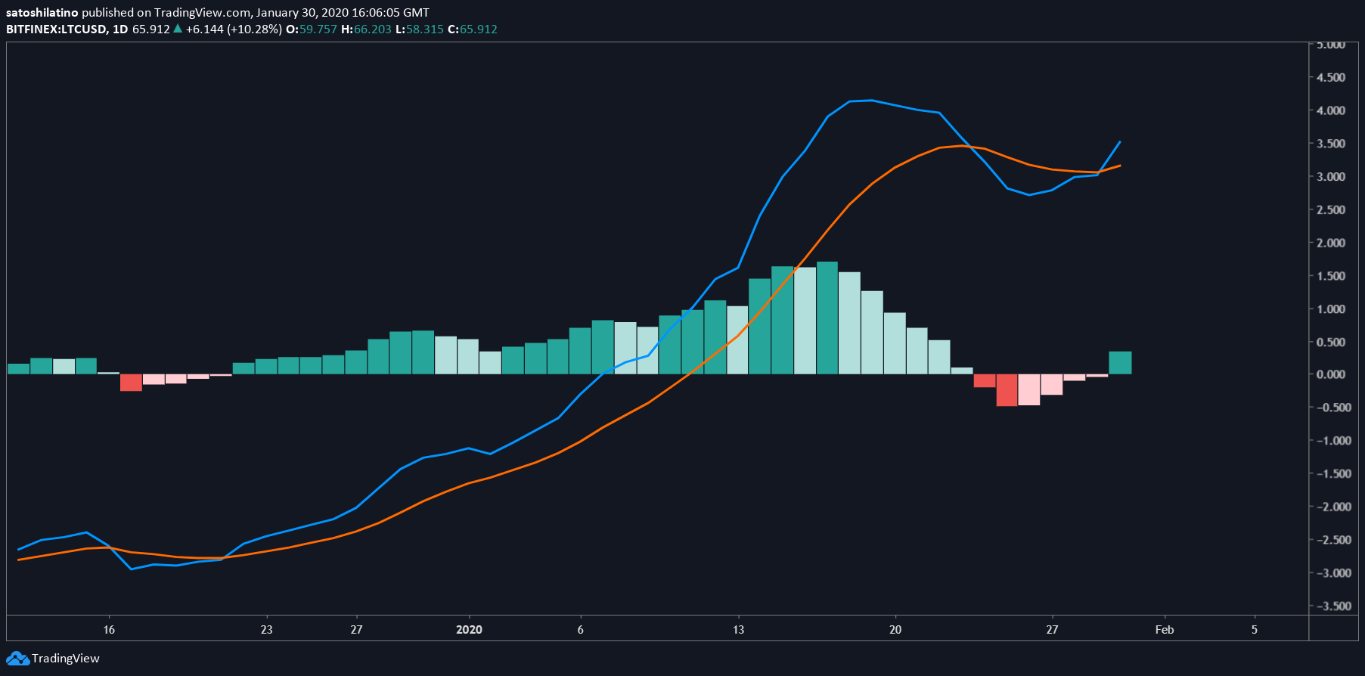
Task: Click the 27 January date label before Feb
Action: click(1052, 630)
